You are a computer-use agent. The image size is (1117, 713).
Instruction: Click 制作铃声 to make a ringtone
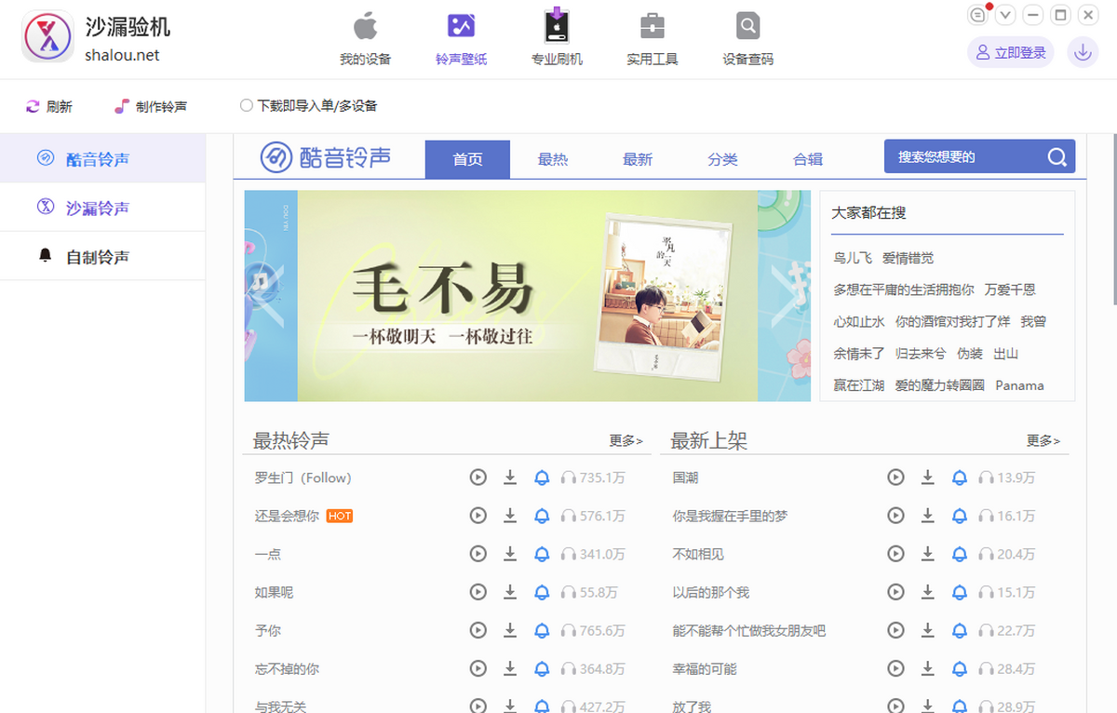coord(151,106)
